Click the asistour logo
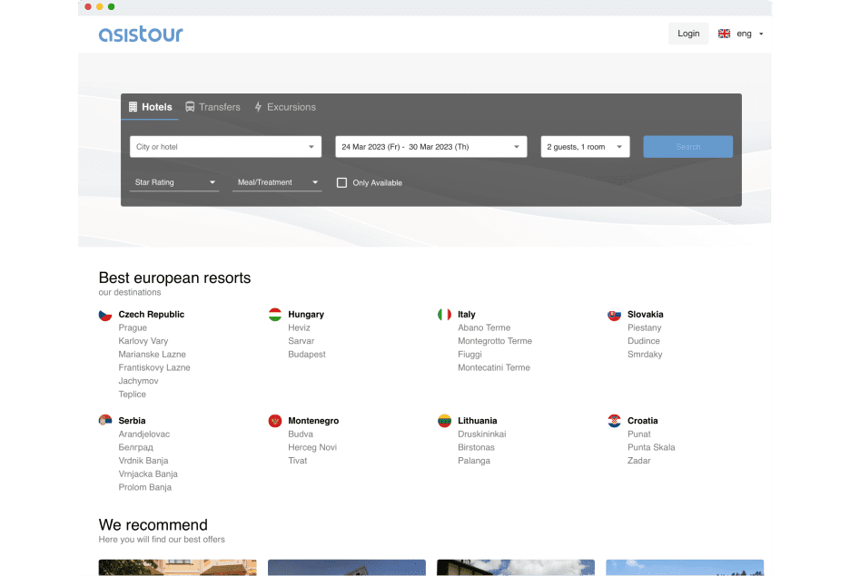Image resolution: width=850 pixels, height=576 pixels. pos(141,34)
